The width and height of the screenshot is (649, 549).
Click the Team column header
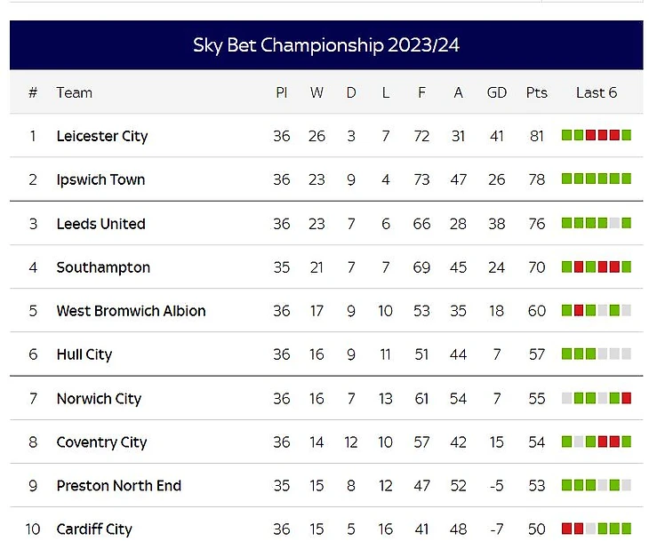[74, 92]
